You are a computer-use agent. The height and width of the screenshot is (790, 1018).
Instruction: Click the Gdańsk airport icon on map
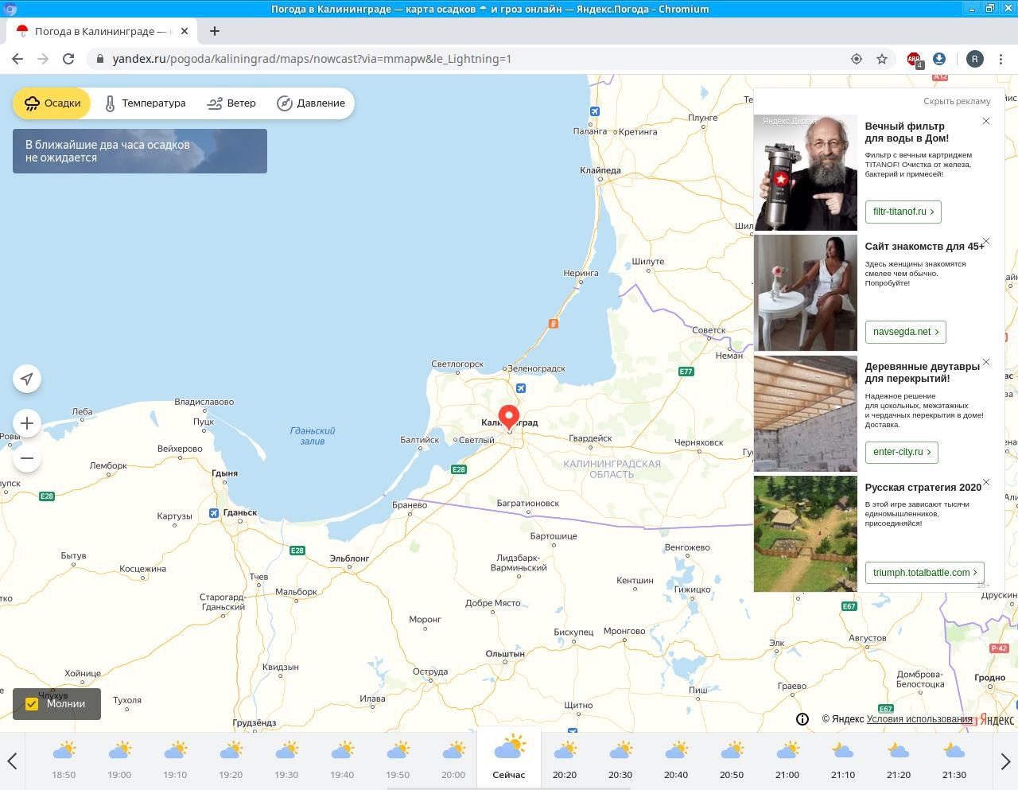[214, 513]
